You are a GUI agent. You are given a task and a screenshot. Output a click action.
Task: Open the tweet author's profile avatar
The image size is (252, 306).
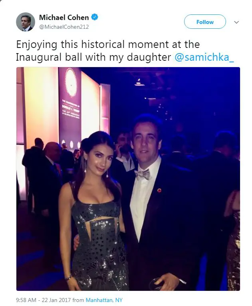click(25, 22)
